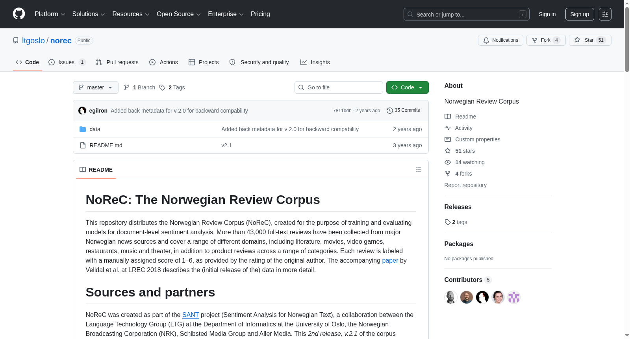Open the 35 Commits link
This screenshot has height=339, width=630.
pos(404,111)
